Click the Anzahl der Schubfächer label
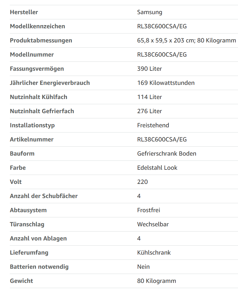This screenshot has width=238, height=293. tap(44, 196)
